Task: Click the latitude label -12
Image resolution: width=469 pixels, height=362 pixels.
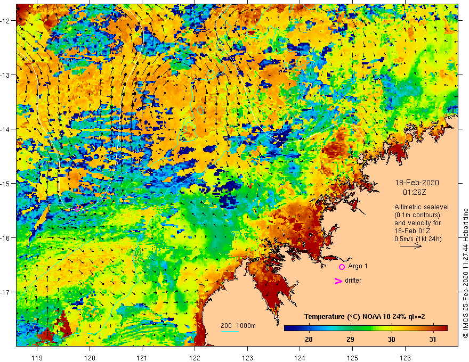Action: 5,21
